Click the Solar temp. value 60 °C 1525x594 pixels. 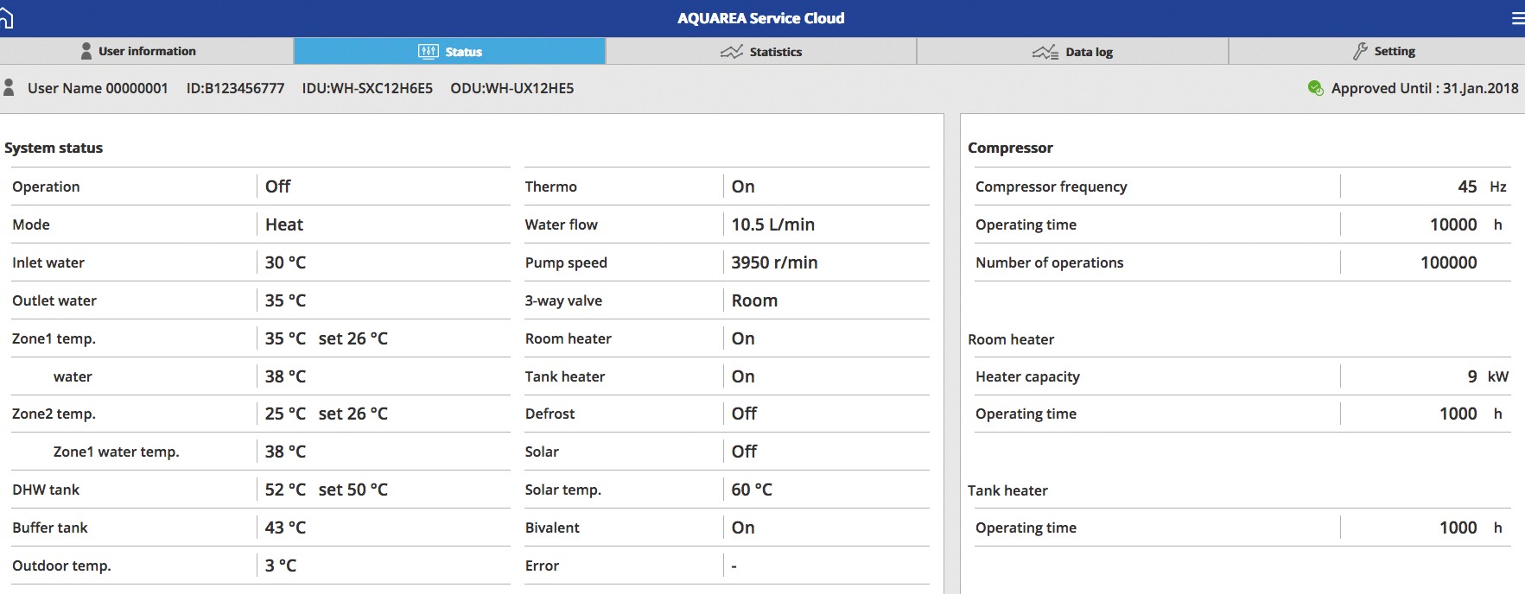[752, 490]
